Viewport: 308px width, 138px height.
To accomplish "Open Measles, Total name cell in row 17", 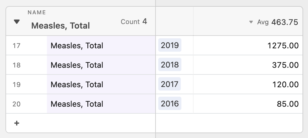I will [101, 45].
